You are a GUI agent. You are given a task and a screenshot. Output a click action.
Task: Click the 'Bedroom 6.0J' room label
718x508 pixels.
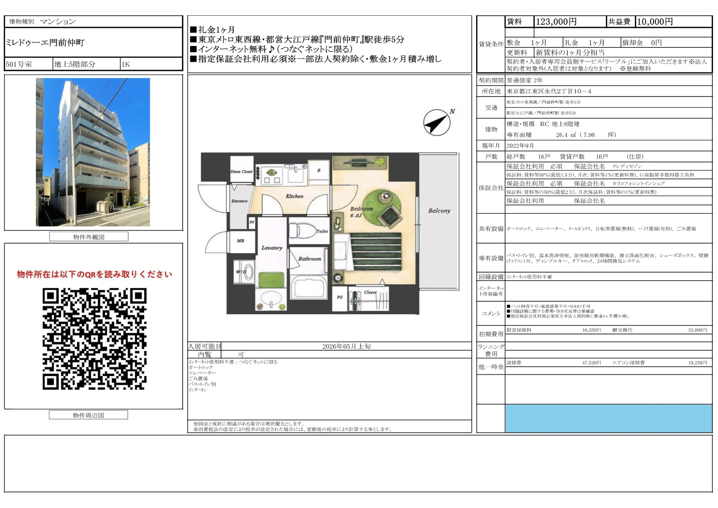click(x=361, y=212)
